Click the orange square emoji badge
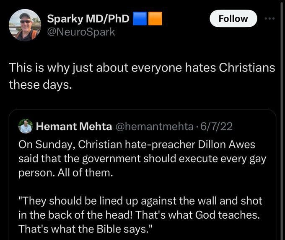This screenshot has height=240, width=285. [155, 19]
